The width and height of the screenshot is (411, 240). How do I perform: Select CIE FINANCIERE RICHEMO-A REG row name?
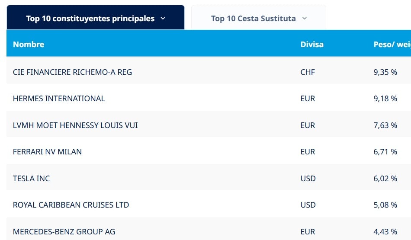72,72
